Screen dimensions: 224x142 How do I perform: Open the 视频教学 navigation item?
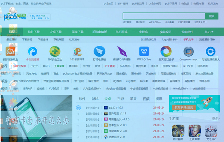coord(165,32)
